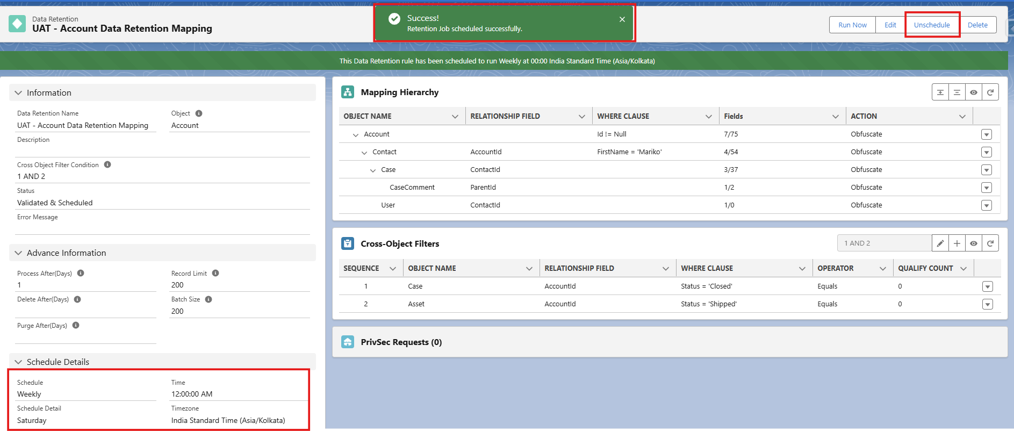
Task: Toggle eye preview icon in Cross-Object Filters
Action: click(x=973, y=243)
